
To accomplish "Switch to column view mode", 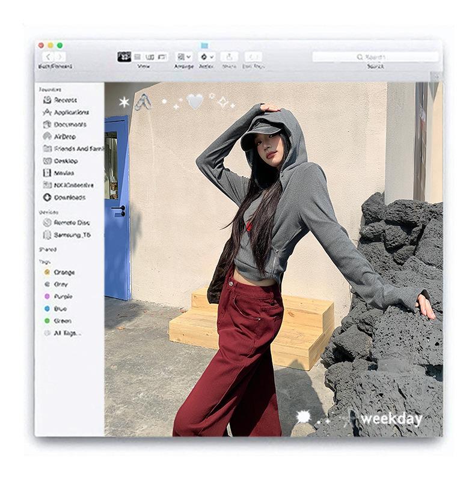I will coord(150,56).
